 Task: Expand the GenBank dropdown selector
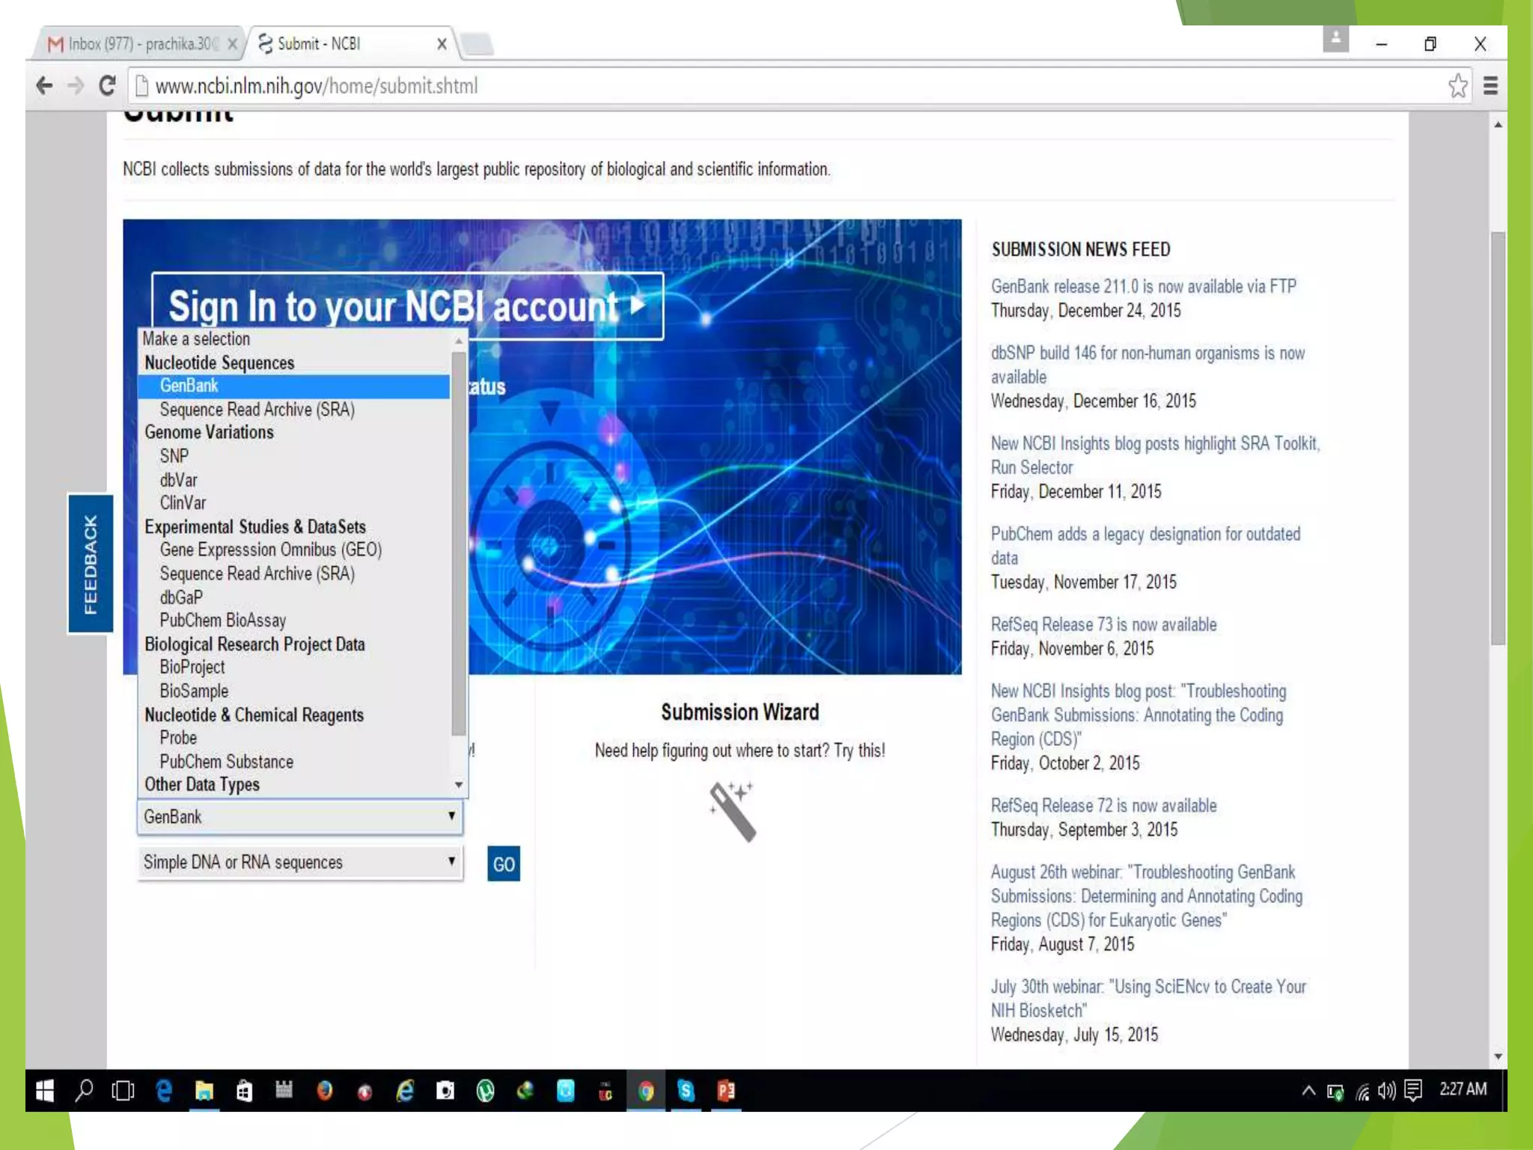pyautogui.click(x=299, y=817)
